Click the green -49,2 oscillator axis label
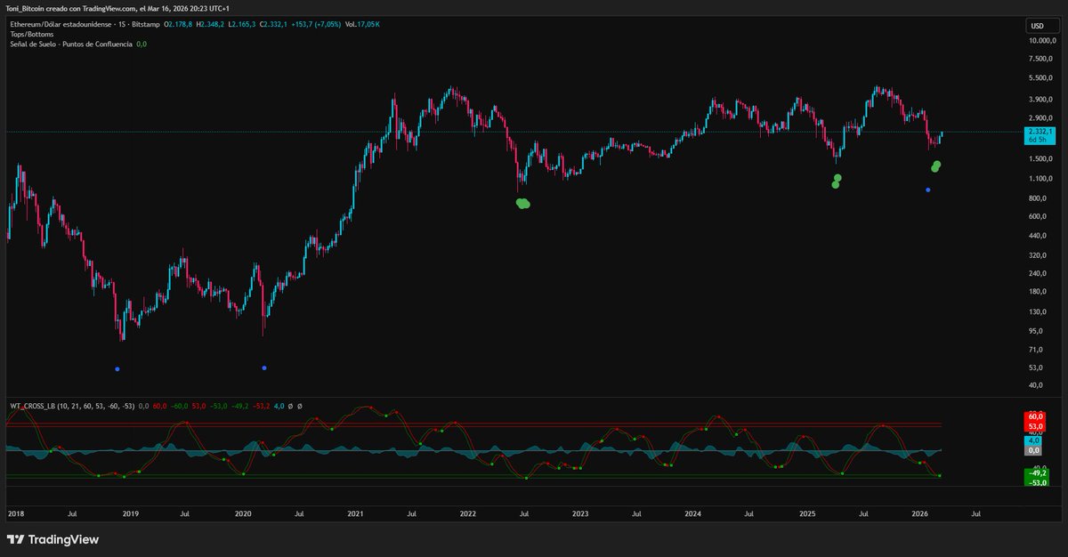The width and height of the screenshot is (1068, 557). [1037, 473]
